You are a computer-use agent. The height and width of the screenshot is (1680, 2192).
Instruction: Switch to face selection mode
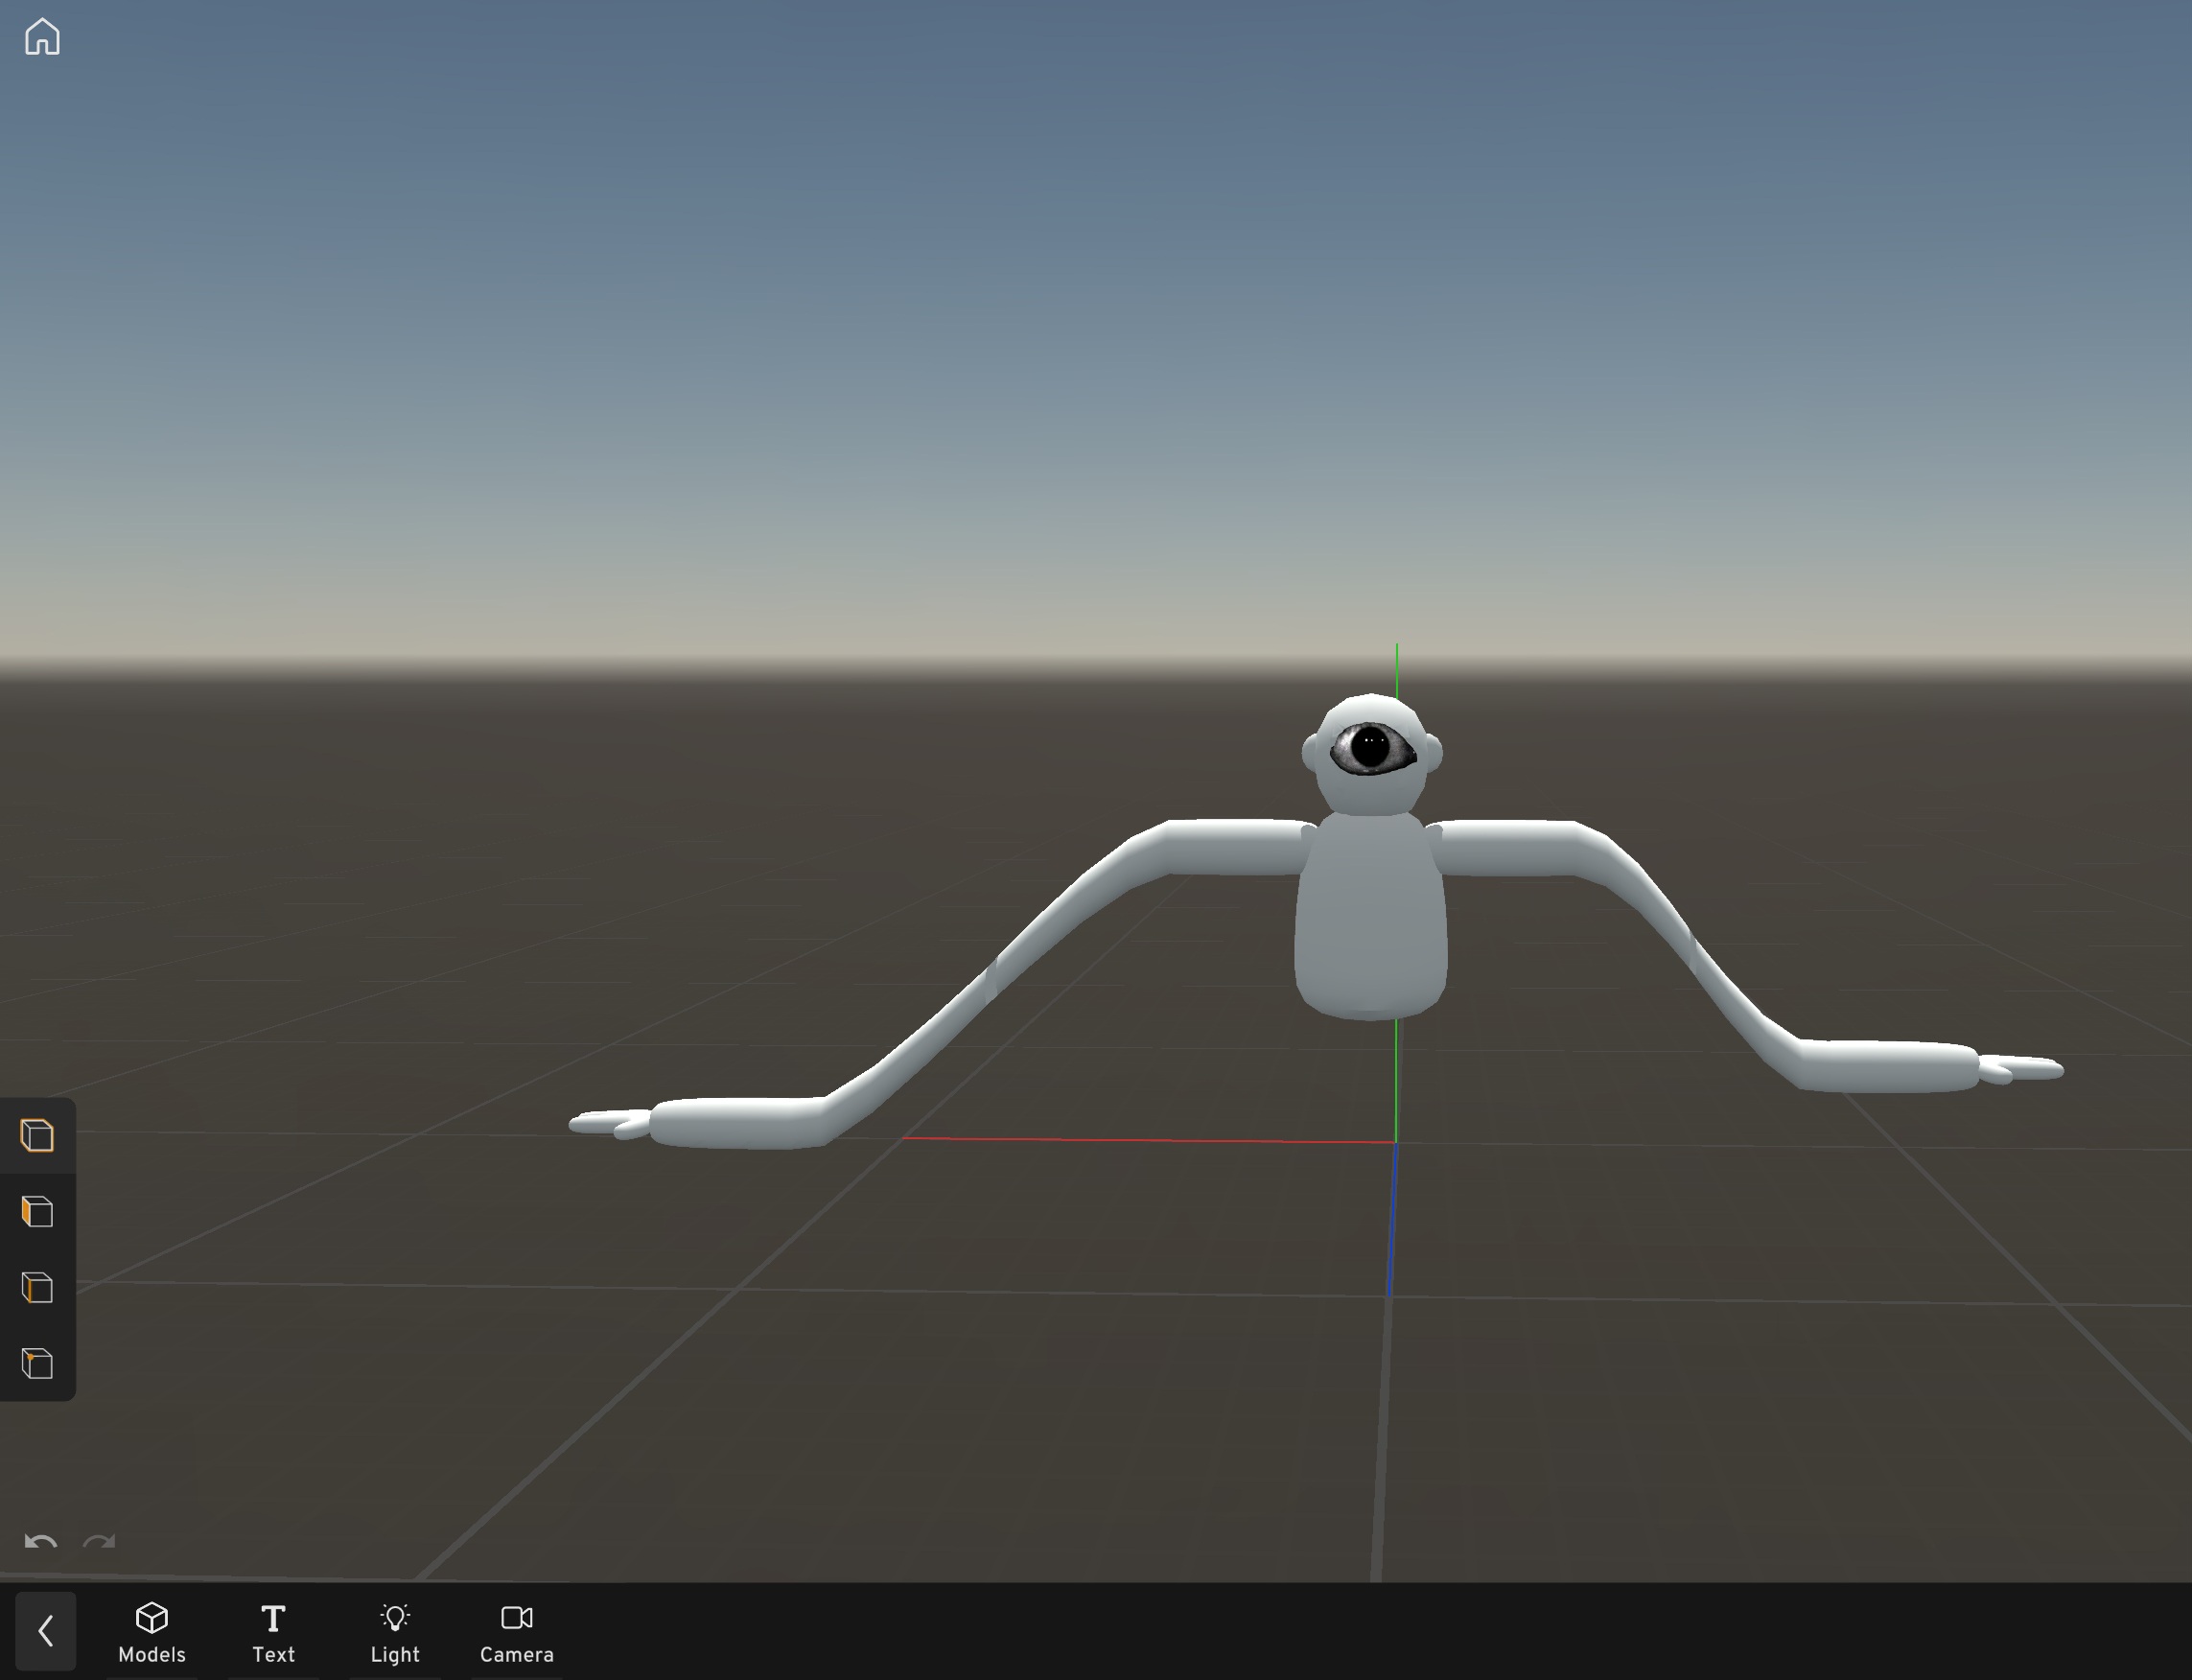[37, 1212]
